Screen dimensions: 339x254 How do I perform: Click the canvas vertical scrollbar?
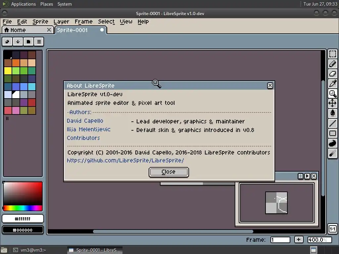tap(323, 138)
